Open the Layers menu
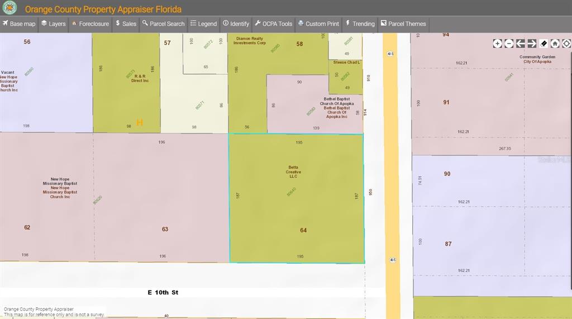Viewport: 572px width, 319px height. point(53,24)
